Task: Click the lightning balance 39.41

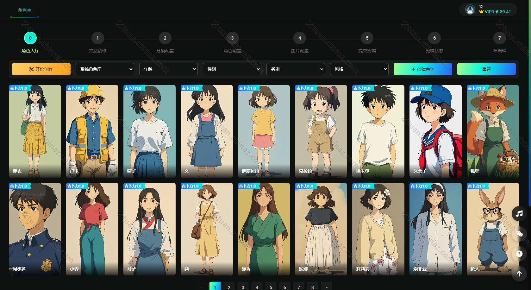Action: [x=503, y=12]
